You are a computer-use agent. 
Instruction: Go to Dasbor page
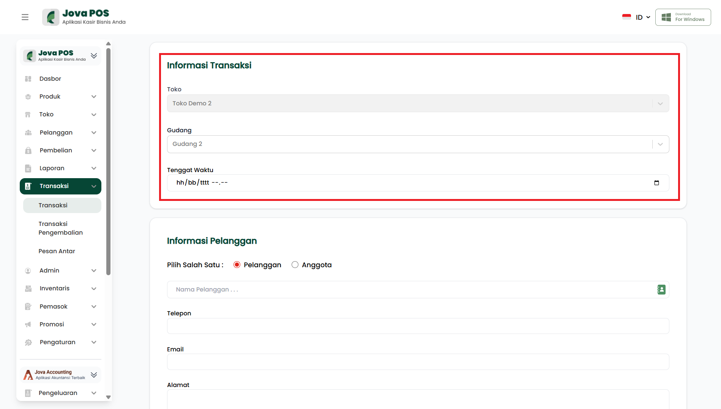coord(50,79)
